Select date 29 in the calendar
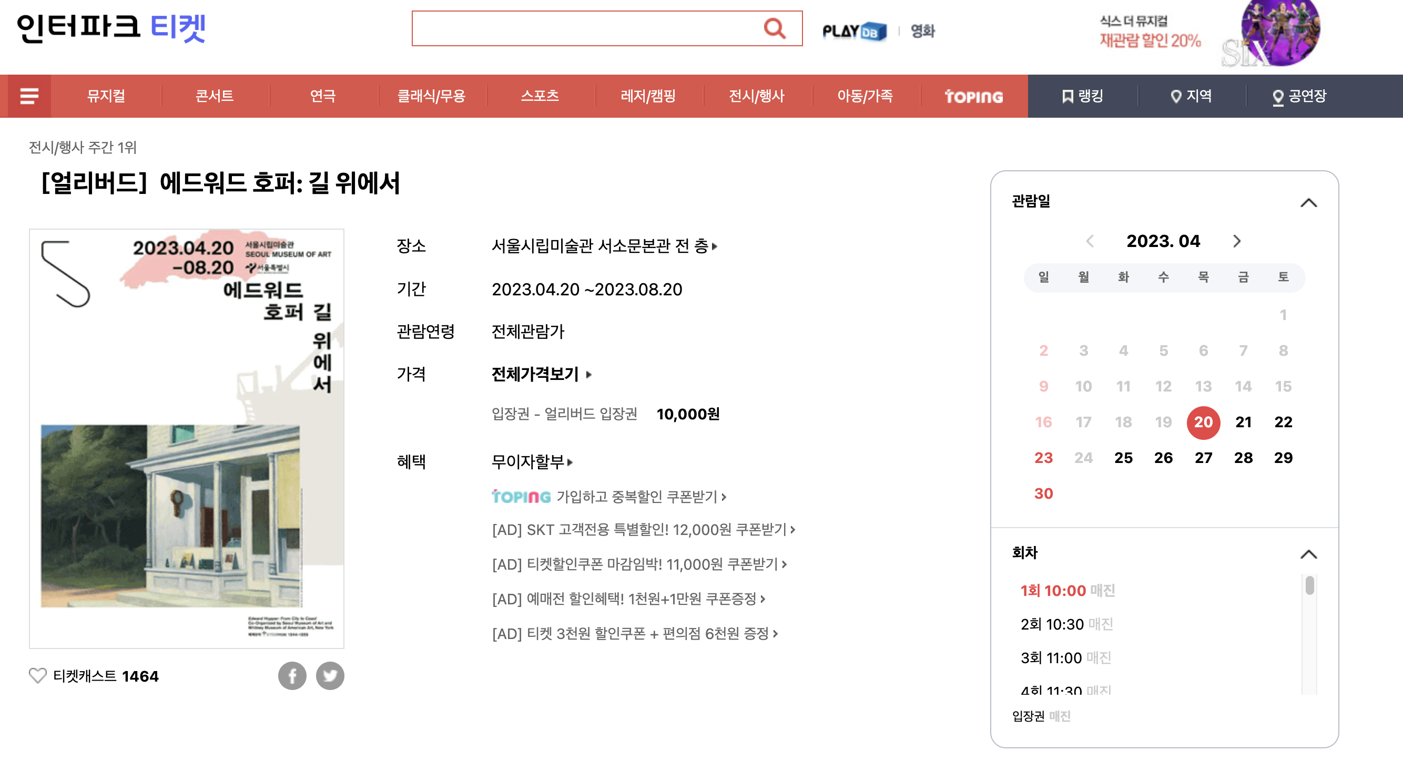 click(x=1283, y=457)
